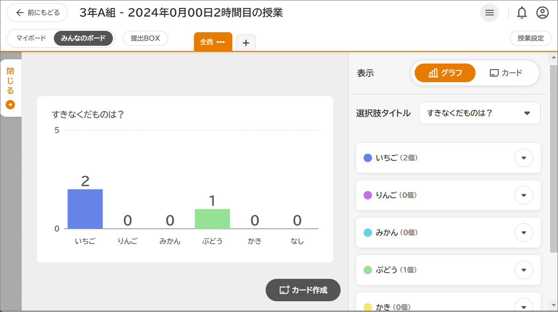Viewport: 558px width, 312px height.
Task: Click the right panel vertical scrollbar
Action: (x=553, y=158)
